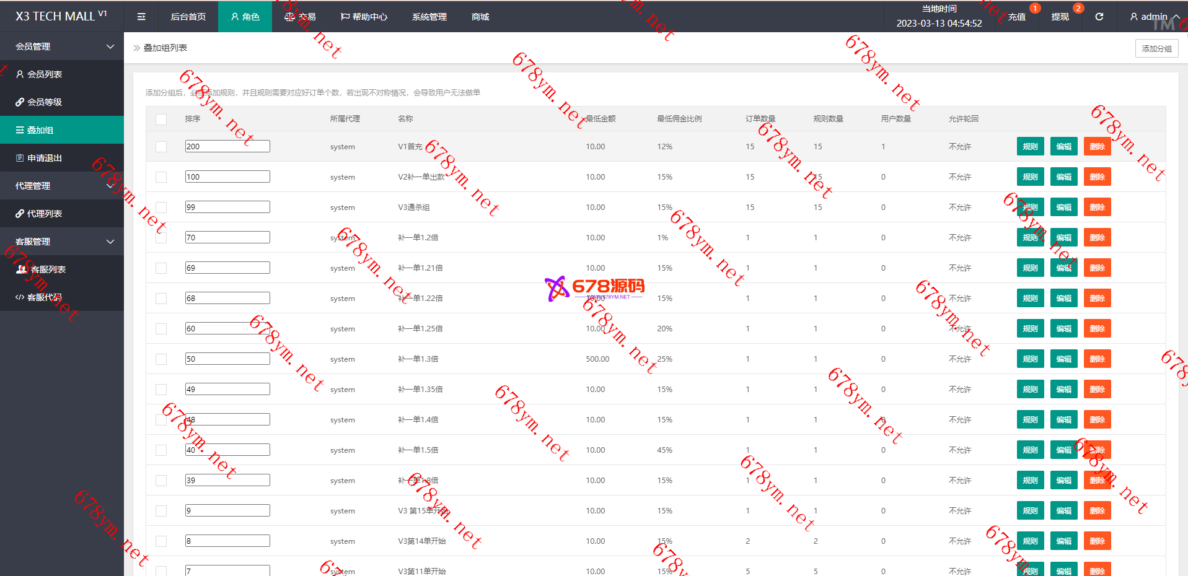Open 会员等级 via its link icon

click(x=20, y=102)
